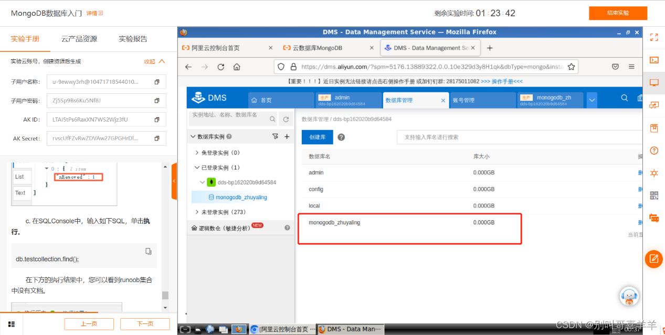This screenshot has width=665, height=335.
Task: Open the customer service robot avatar
Action: (x=629, y=296)
